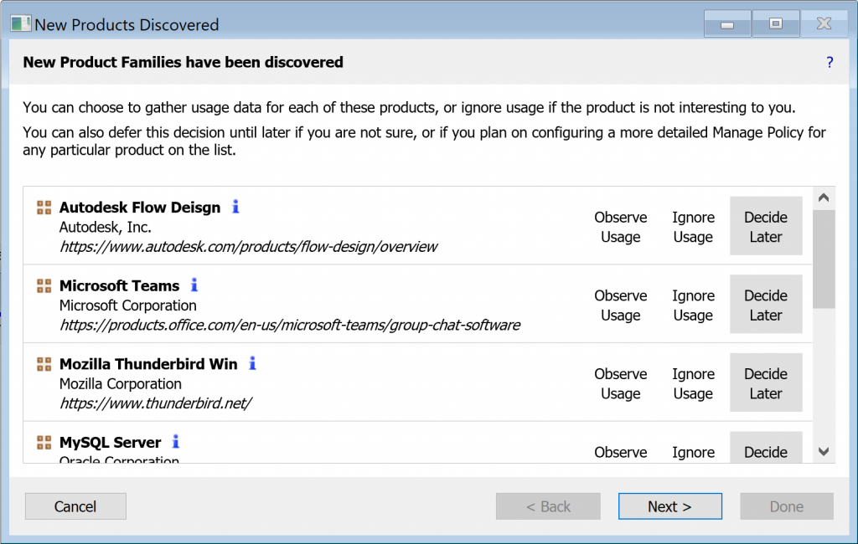
Task: Click the Microsoft Teams product name
Action: click(x=119, y=285)
